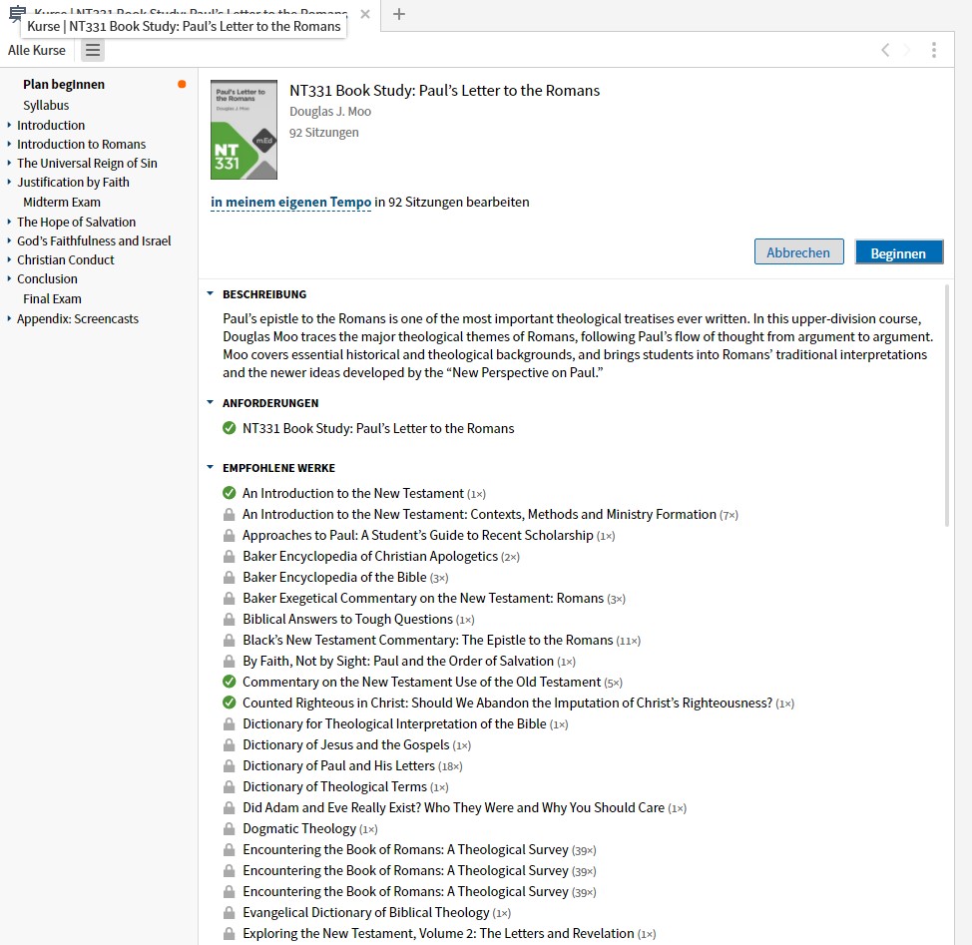Click the orange dot beside Plan beginnen
This screenshot has width=972, height=945.
click(182, 84)
